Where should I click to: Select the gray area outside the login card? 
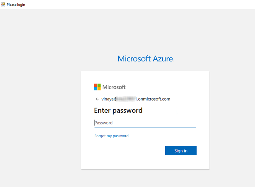click(39, 120)
